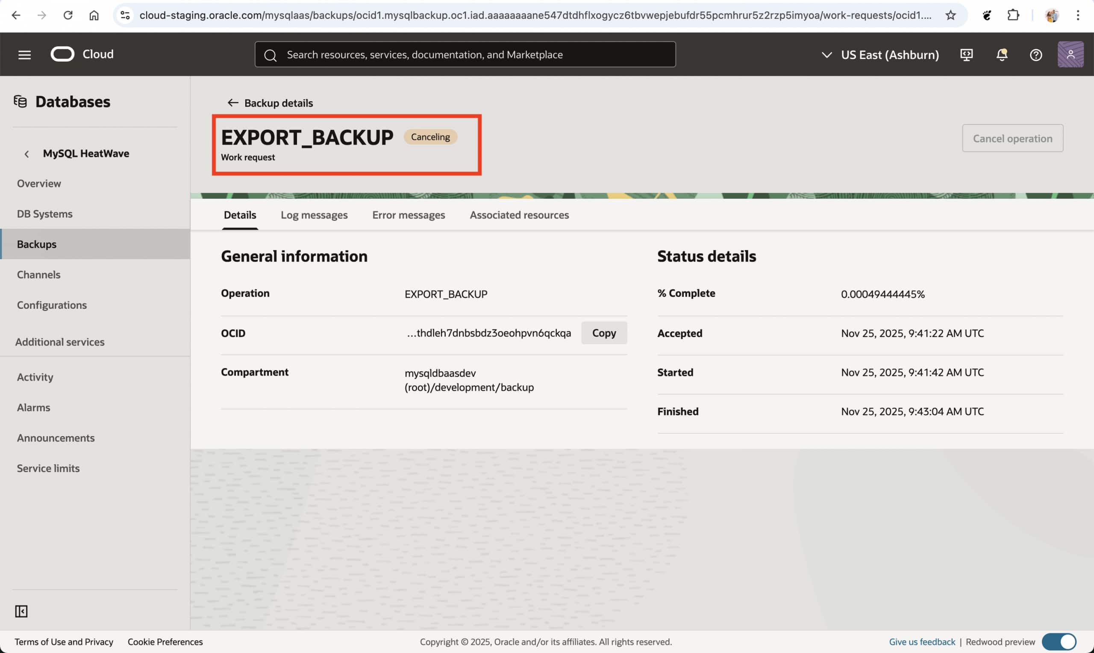Switch to the Log messages tab
This screenshot has width=1094, height=653.
pos(314,215)
